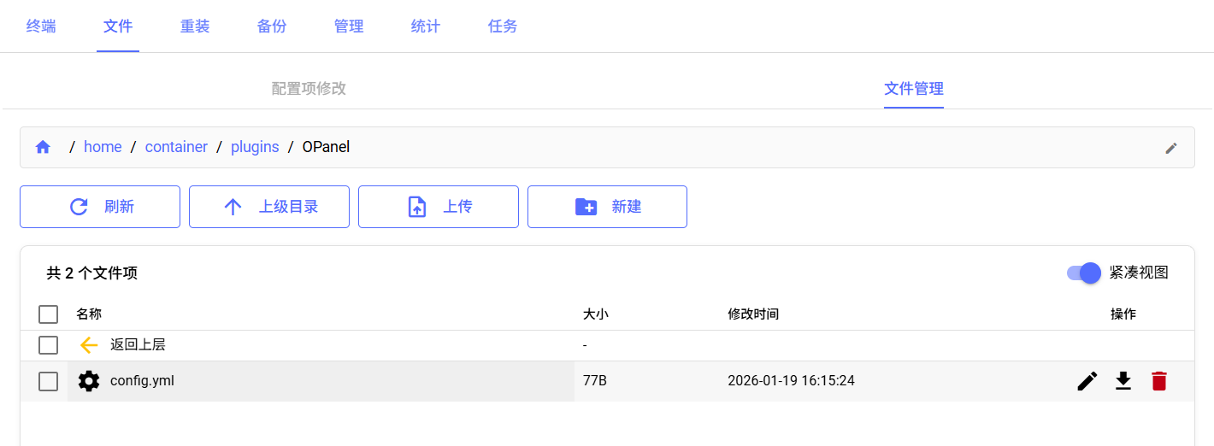The image size is (1214, 446).
Task: Switch to the 配置项修改 sub-tab
Action: (x=309, y=89)
